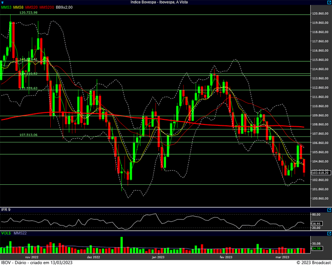The image size is (332, 265).
Task: Click the MMS22 volume average label
Action: tap(20, 233)
